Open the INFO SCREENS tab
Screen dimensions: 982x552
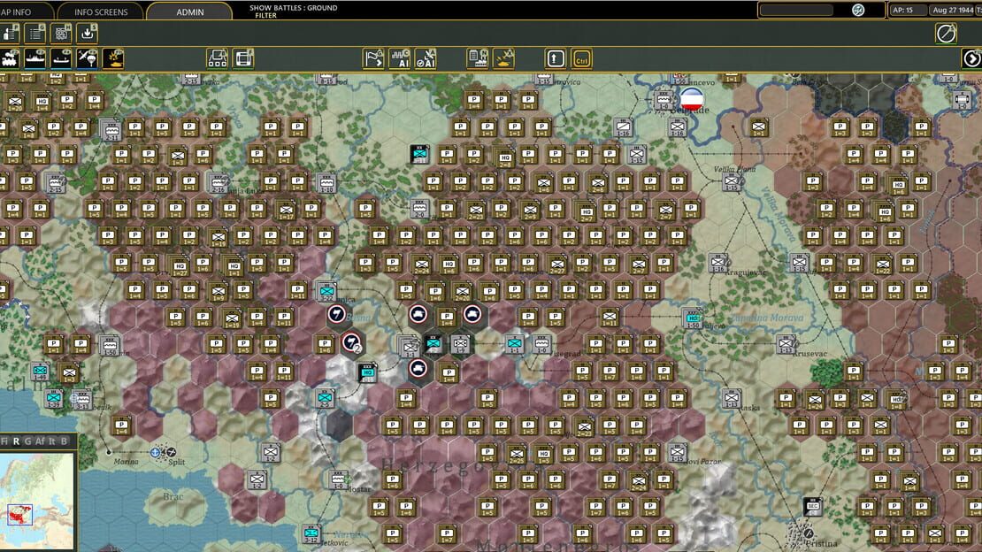100,11
